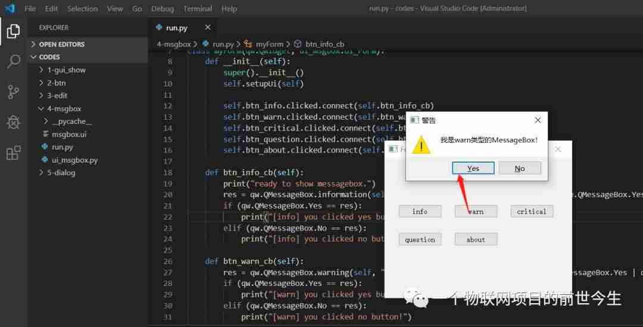The image size is (643, 327).
Task: Click the warn button in form window
Action: (476, 211)
